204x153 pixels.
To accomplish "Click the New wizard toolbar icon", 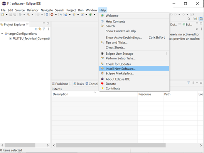I will coord(3,15).
